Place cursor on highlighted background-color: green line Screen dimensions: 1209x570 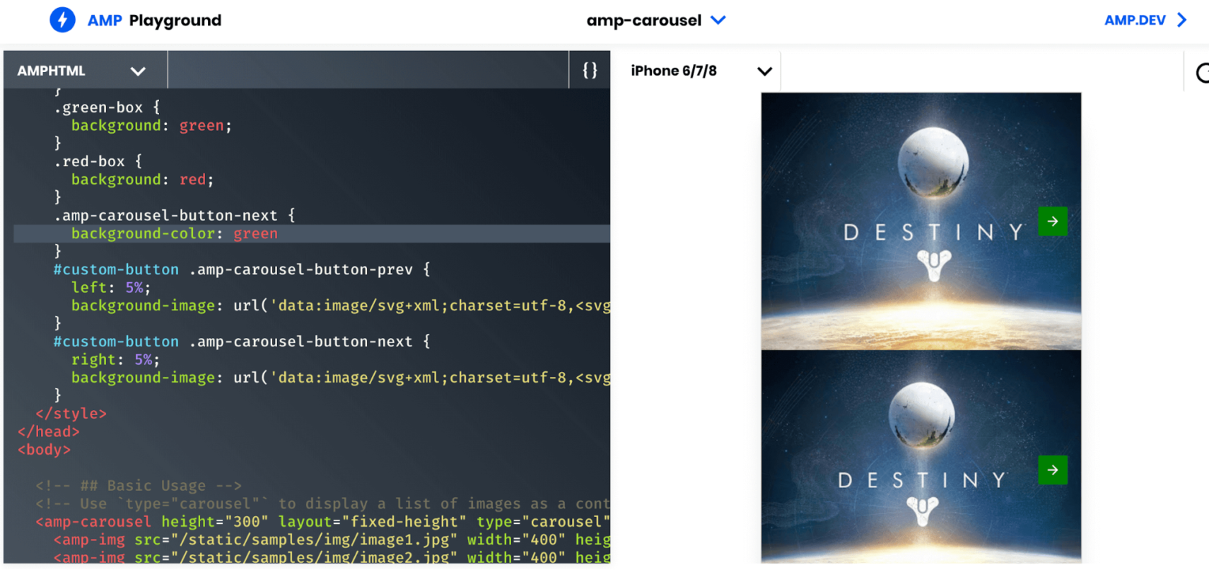point(312,233)
